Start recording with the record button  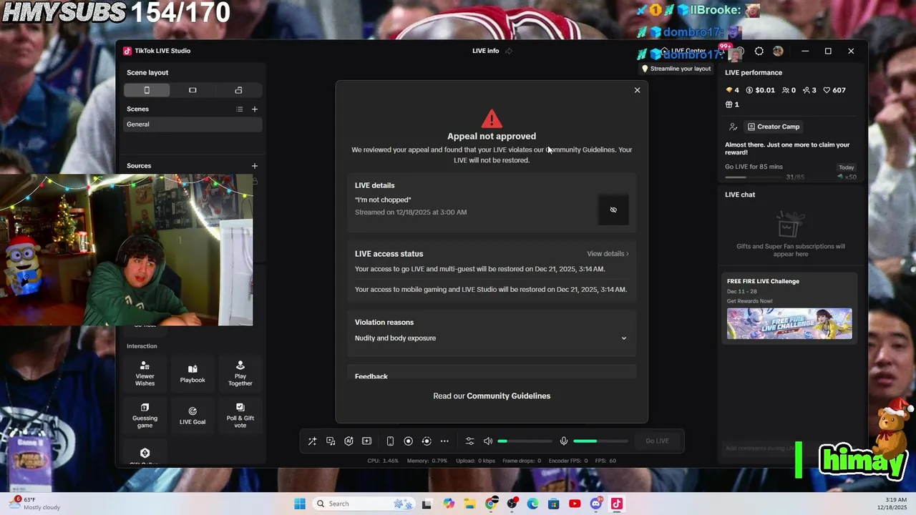point(408,441)
